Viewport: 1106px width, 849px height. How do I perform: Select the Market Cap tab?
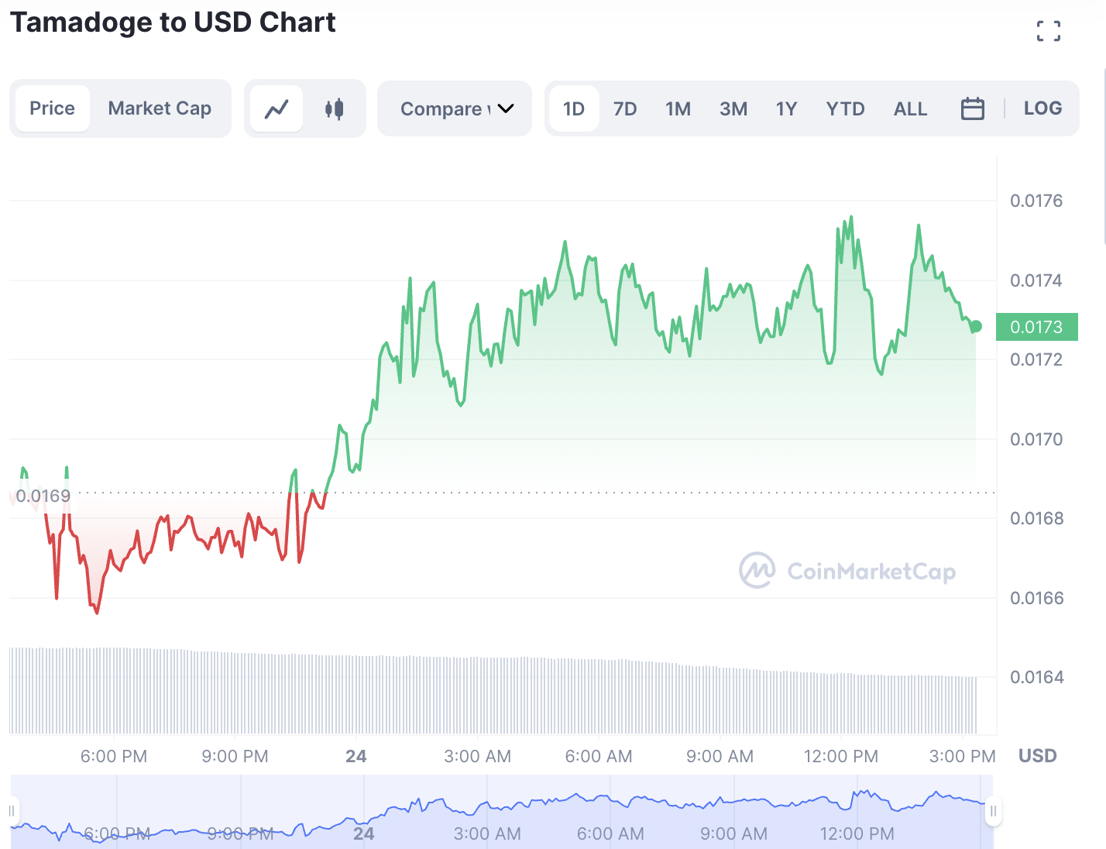pyautogui.click(x=160, y=108)
